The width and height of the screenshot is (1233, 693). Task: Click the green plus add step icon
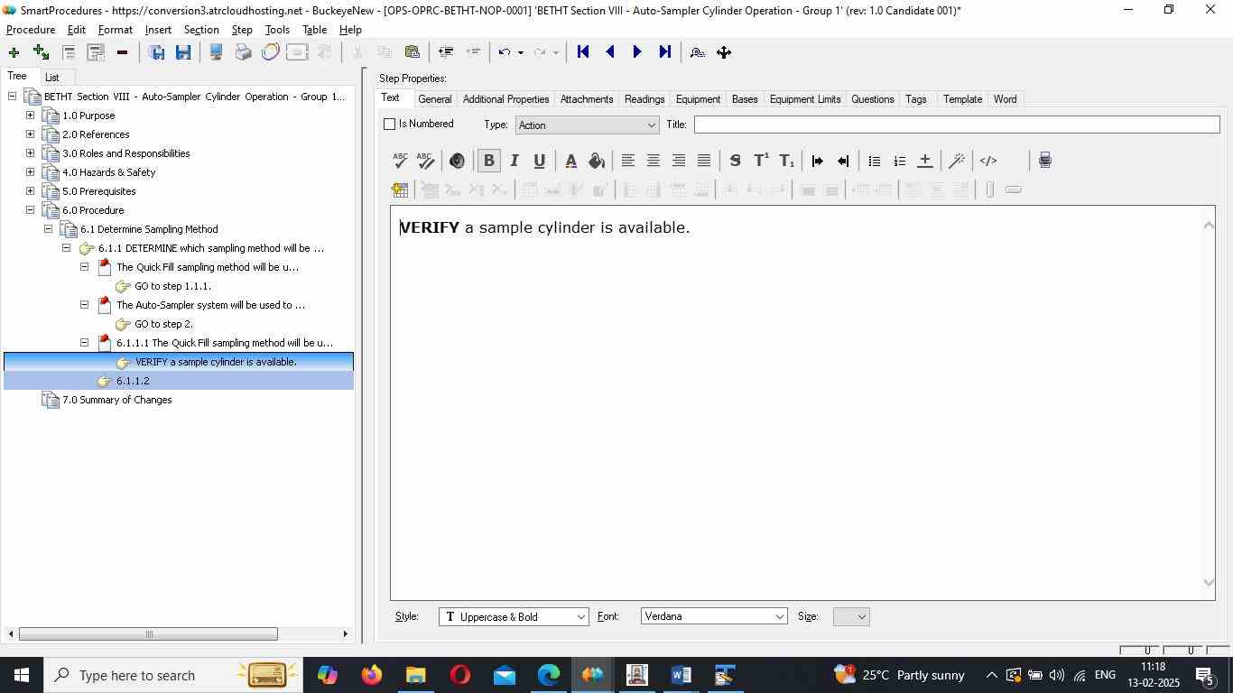tap(14, 52)
